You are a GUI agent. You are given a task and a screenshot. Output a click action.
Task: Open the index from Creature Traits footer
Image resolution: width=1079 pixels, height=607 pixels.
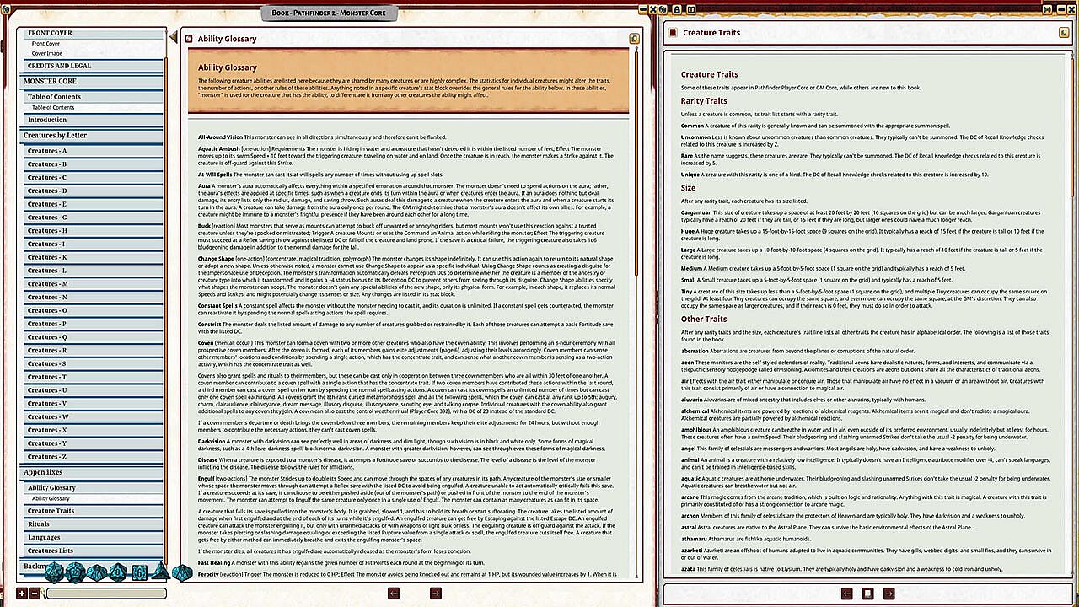(x=868, y=594)
